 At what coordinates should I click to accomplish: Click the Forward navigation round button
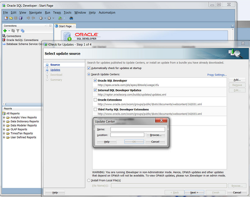click(x=49, y=18)
